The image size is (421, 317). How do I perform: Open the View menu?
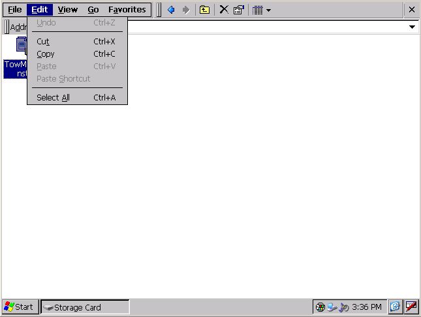click(68, 10)
